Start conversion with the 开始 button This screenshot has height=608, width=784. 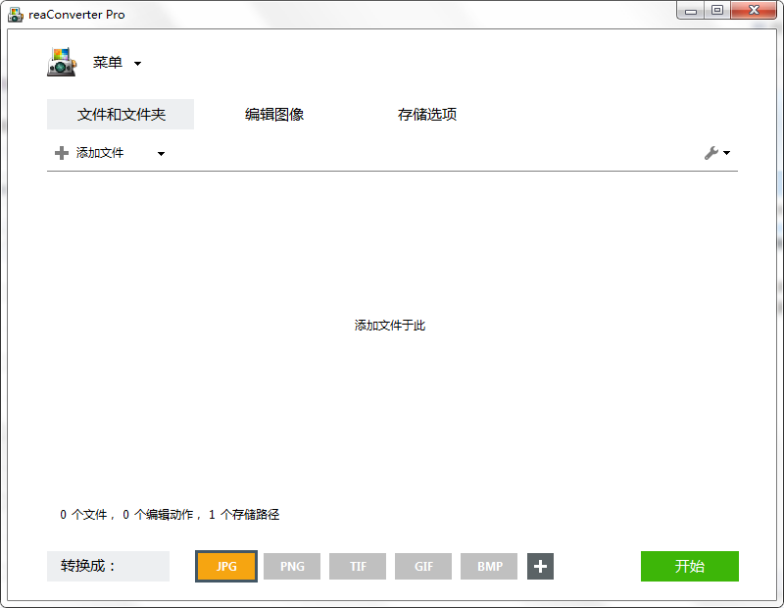coord(689,567)
